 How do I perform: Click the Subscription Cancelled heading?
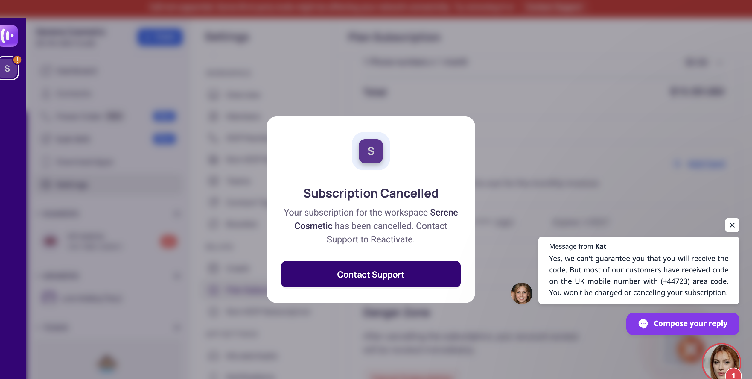click(371, 193)
